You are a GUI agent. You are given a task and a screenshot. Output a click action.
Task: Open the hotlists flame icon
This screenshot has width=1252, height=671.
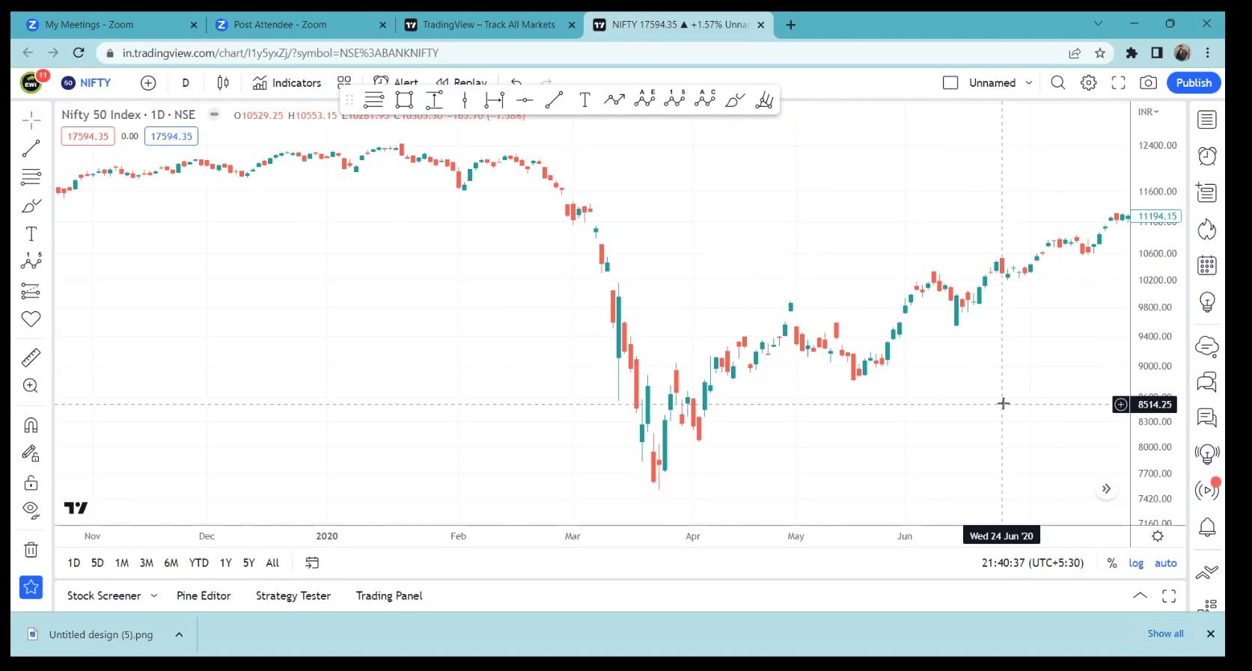[x=1206, y=229]
